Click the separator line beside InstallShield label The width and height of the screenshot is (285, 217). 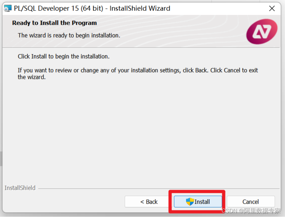pos(159,189)
